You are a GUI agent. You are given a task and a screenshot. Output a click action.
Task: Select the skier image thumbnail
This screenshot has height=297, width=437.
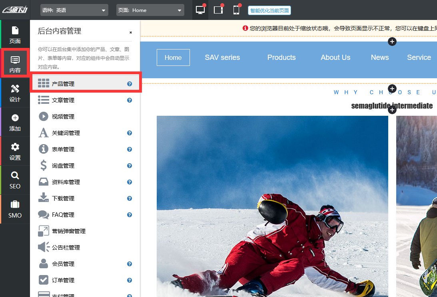coord(272,206)
